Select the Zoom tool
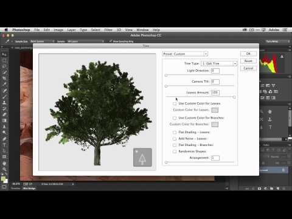292x219 pixels. click(4, 169)
